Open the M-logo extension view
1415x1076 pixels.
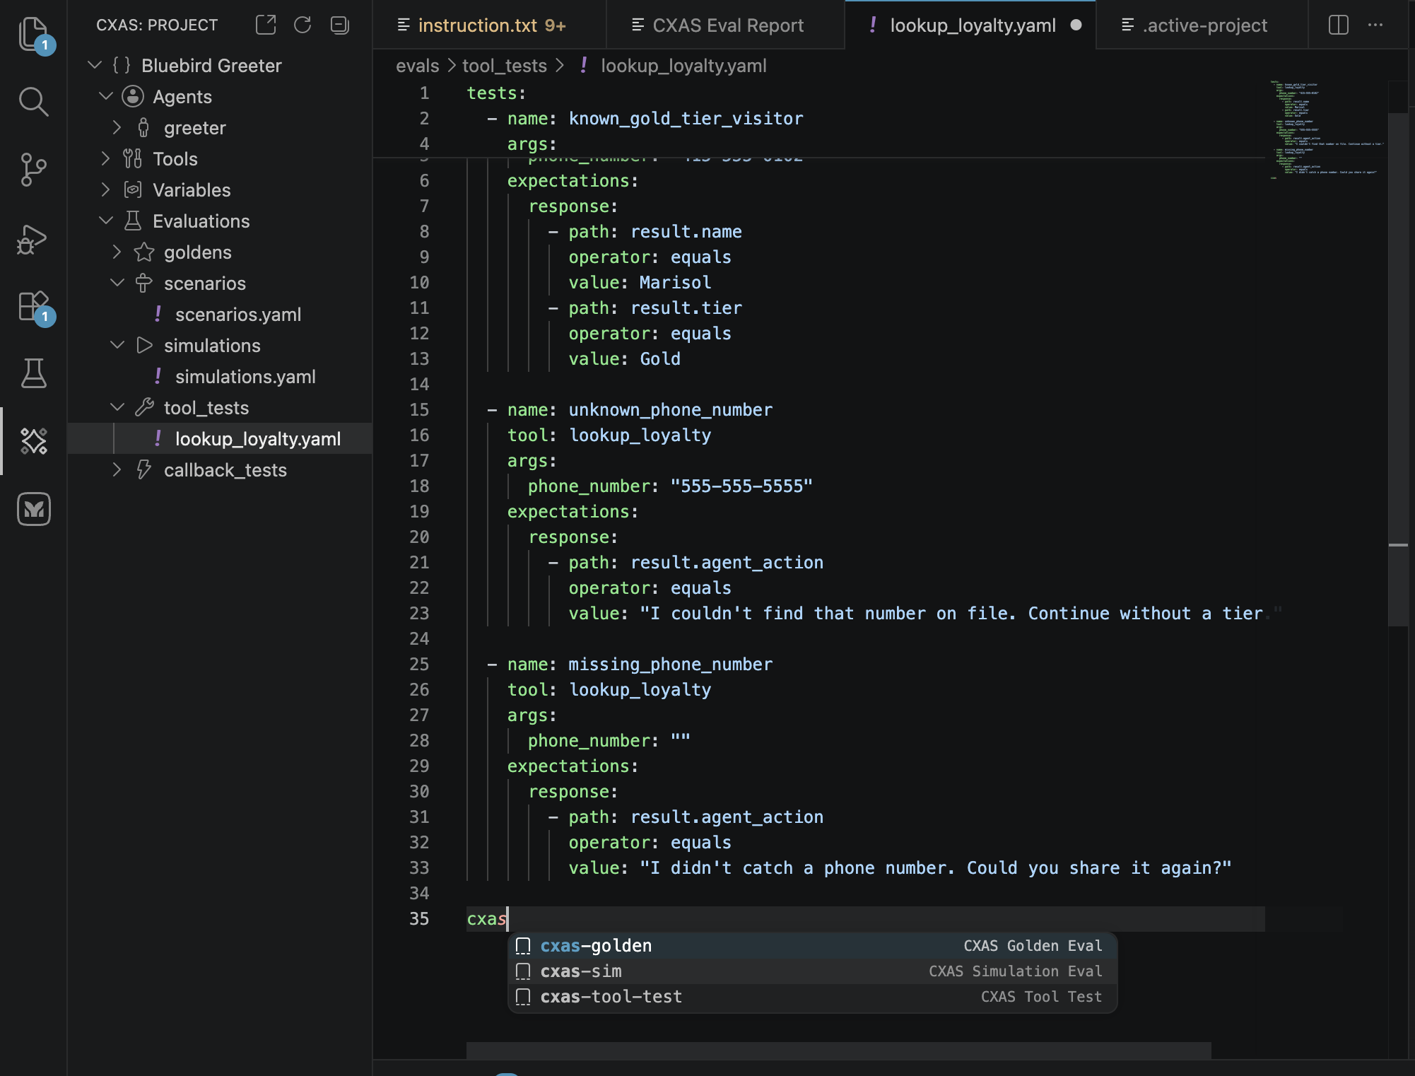[33, 508]
